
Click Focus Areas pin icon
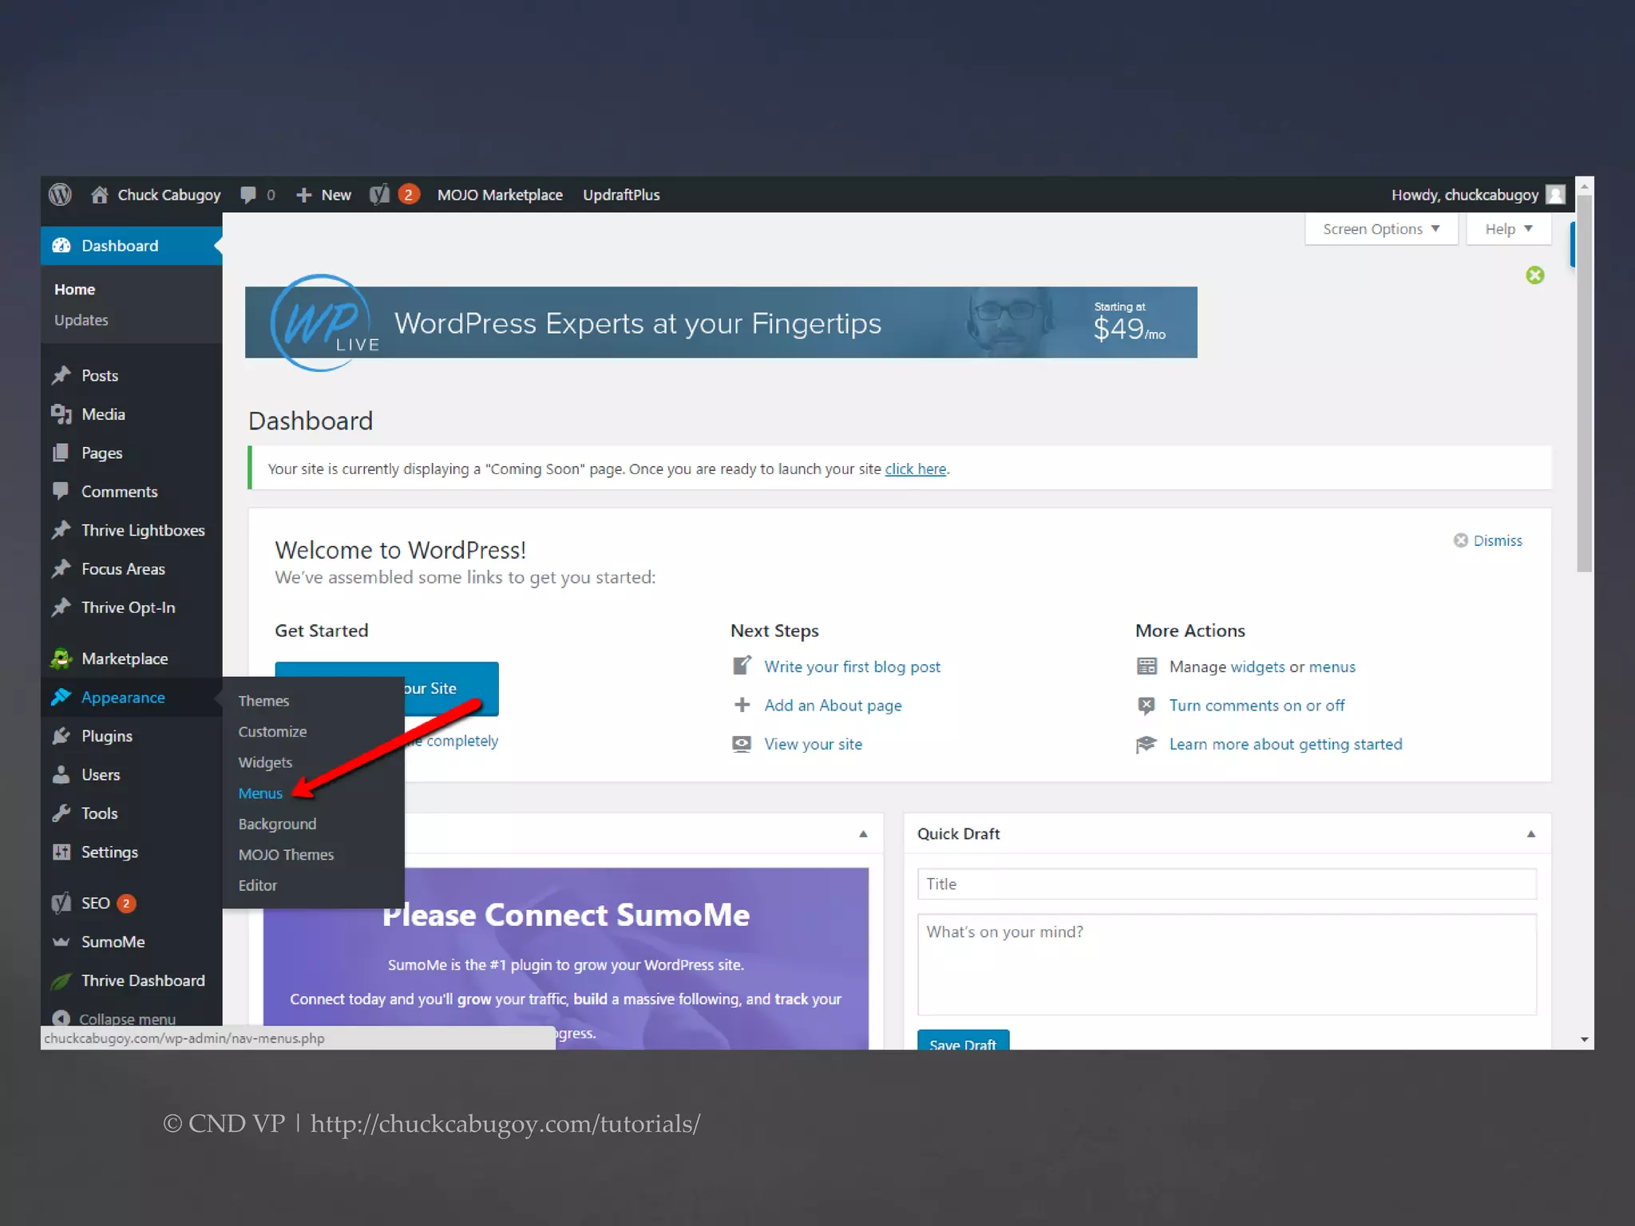click(61, 569)
